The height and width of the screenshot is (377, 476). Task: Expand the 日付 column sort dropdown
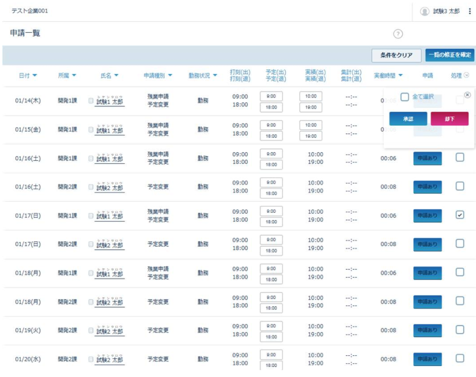tap(35, 76)
